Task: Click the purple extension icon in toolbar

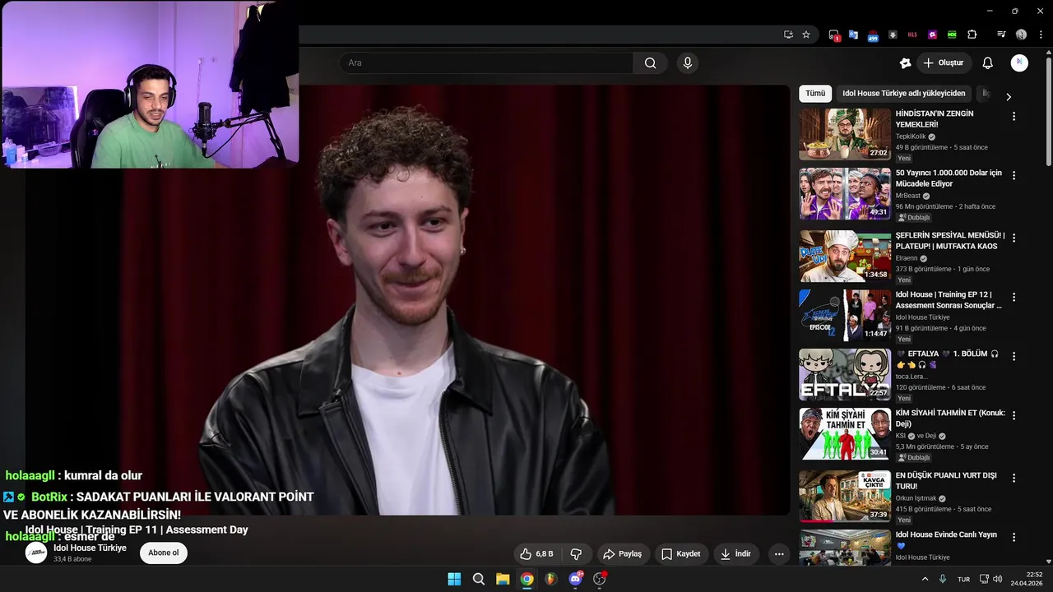Action: [932, 35]
